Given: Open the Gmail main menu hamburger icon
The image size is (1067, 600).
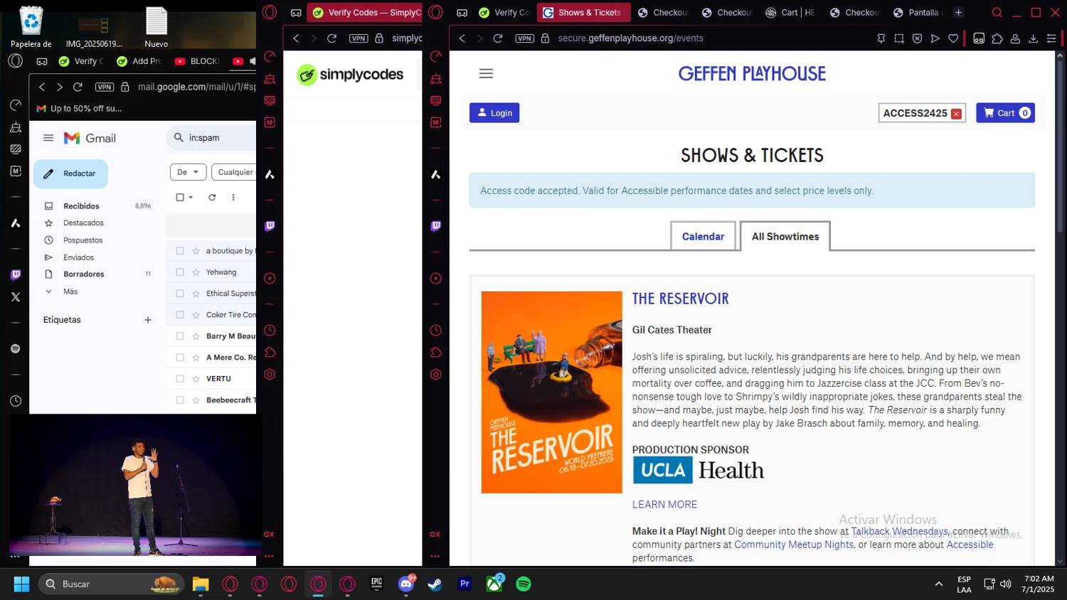Looking at the screenshot, I should [x=48, y=138].
